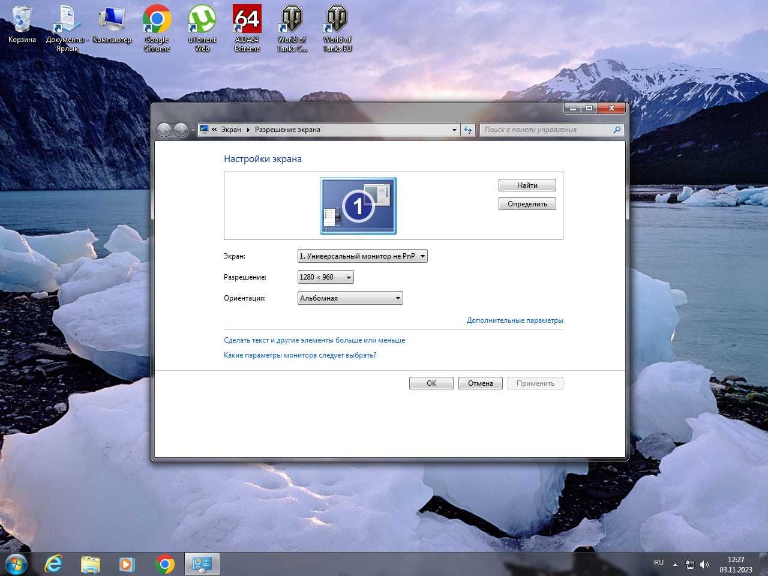Close the screen resolution window
This screenshot has height=576, width=768.
(x=611, y=109)
